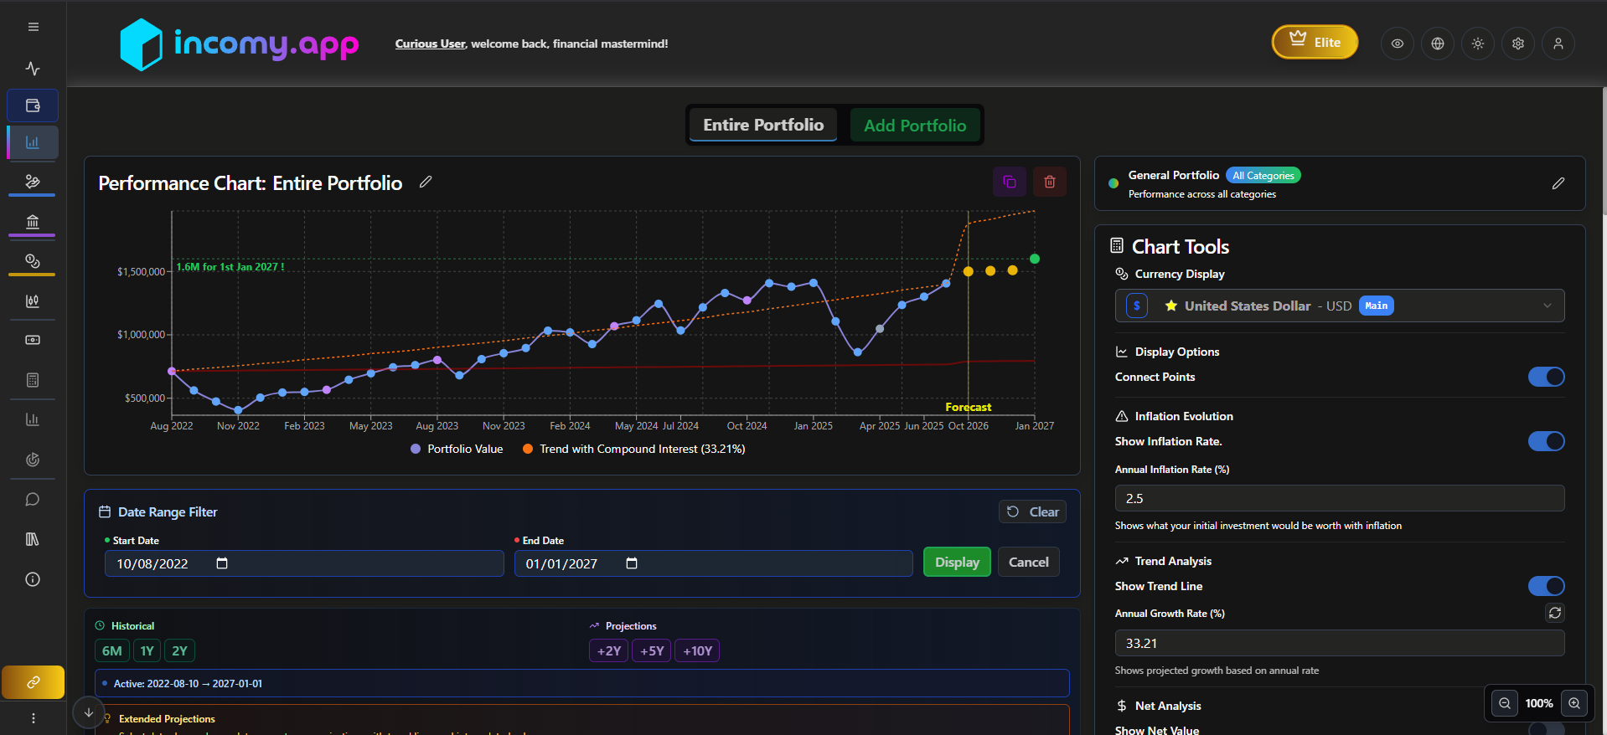Toggle light/dark theme with sun icon
1607x735 pixels.
(x=1478, y=44)
